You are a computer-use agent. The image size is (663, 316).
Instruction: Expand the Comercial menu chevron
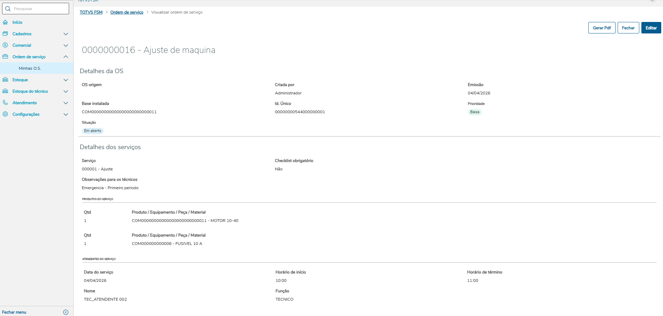66,45
